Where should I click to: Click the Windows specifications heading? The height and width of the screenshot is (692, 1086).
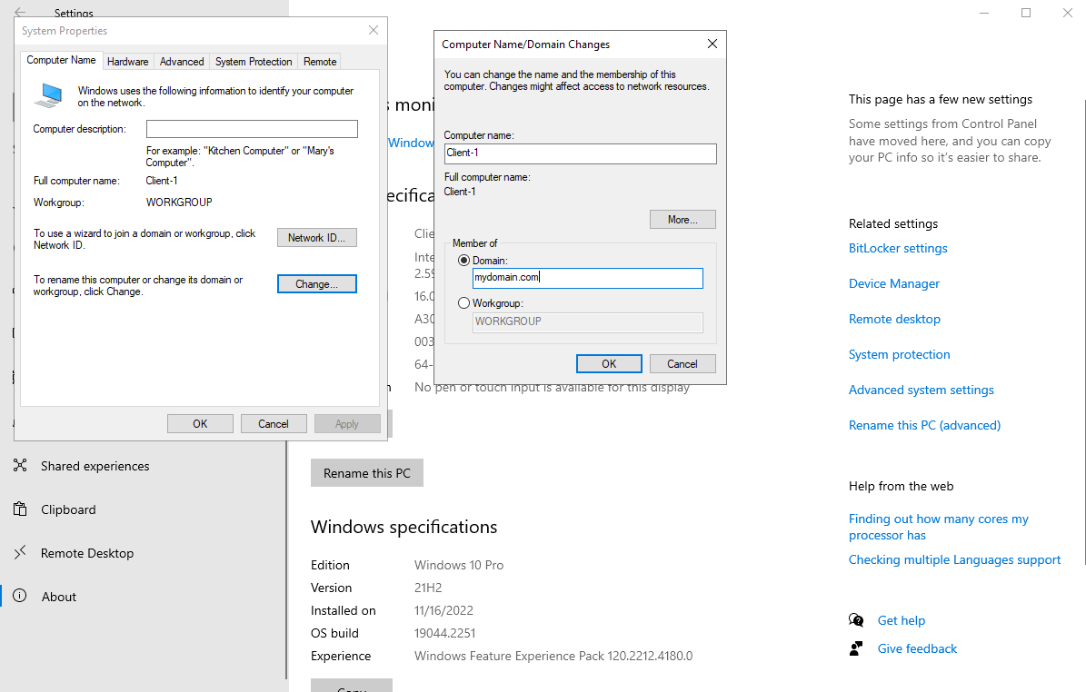click(x=404, y=527)
